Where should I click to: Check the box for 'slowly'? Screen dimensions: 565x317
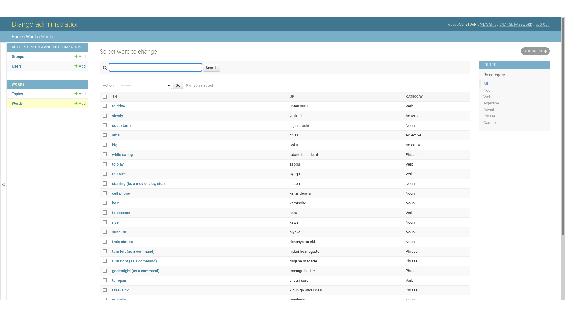pyautogui.click(x=105, y=116)
